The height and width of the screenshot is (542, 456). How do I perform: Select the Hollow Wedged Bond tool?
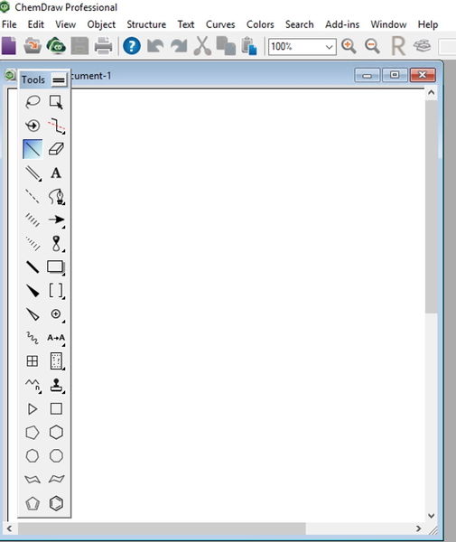tap(33, 314)
